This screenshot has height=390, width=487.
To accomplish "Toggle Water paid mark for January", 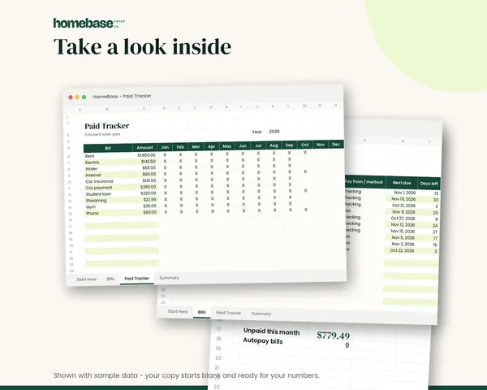I will click(165, 167).
